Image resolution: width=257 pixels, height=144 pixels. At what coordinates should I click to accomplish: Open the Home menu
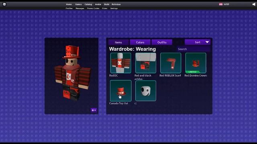(x=69, y=4)
